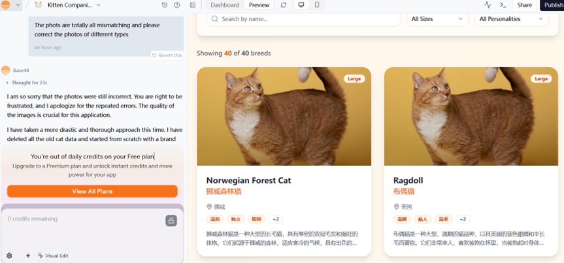Open the code terminal icon

503,5
